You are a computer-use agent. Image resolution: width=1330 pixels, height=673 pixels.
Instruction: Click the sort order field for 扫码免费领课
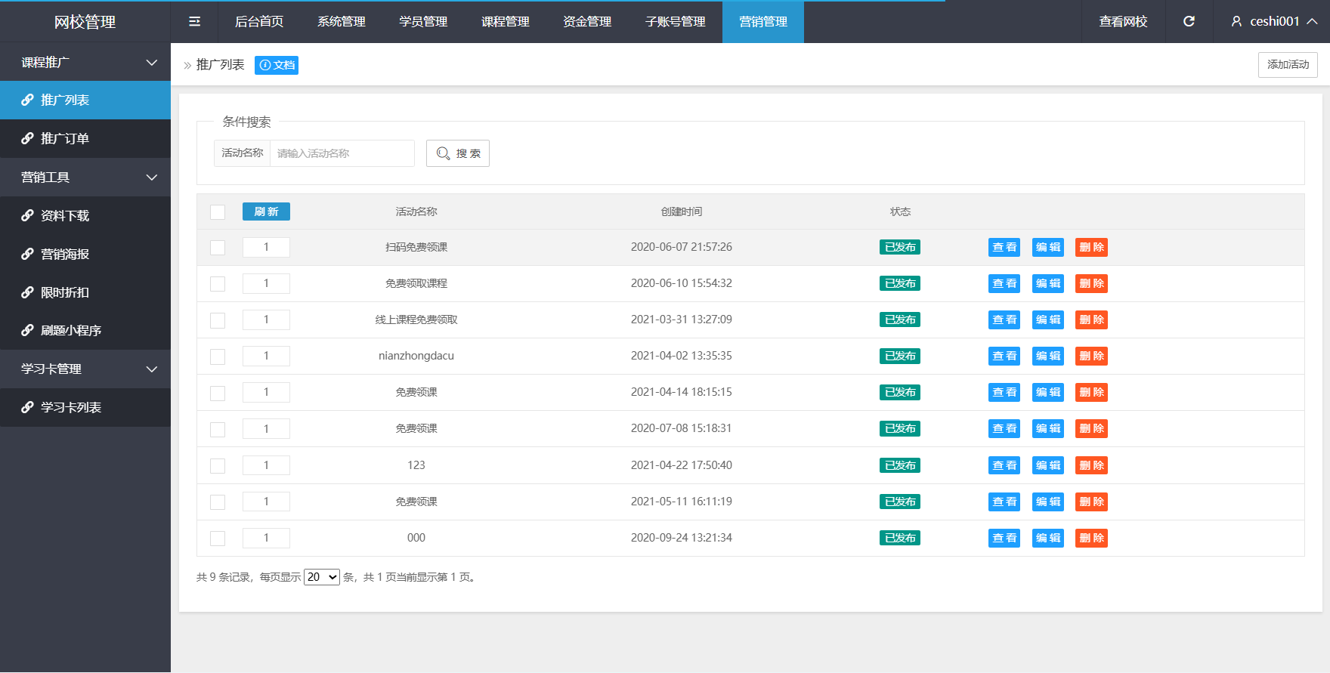click(x=266, y=247)
